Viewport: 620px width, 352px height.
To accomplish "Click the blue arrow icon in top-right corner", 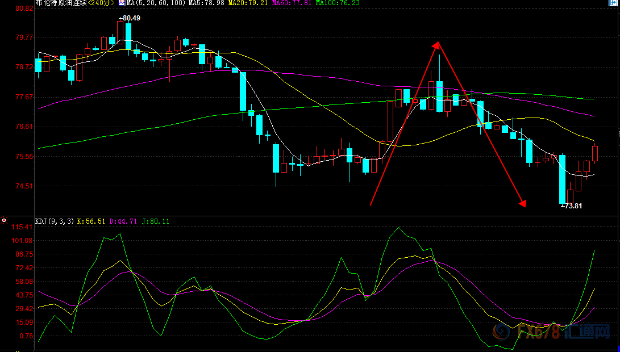I will [613, 2].
